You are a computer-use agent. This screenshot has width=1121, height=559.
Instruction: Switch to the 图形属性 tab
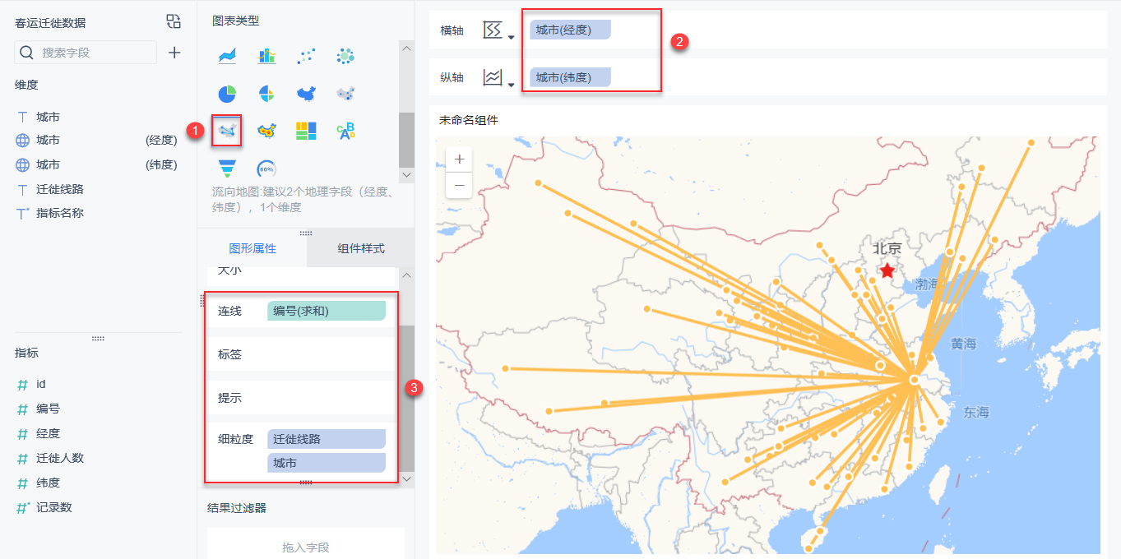252,249
